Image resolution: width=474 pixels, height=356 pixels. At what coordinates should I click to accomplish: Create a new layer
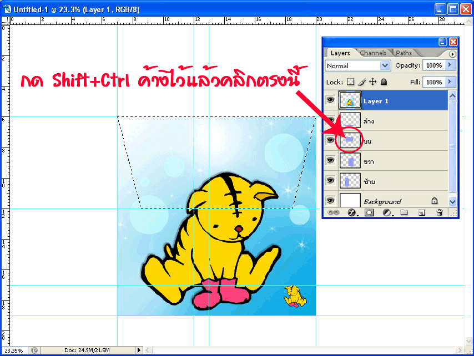pyautogui.click(x=422, y=212)
